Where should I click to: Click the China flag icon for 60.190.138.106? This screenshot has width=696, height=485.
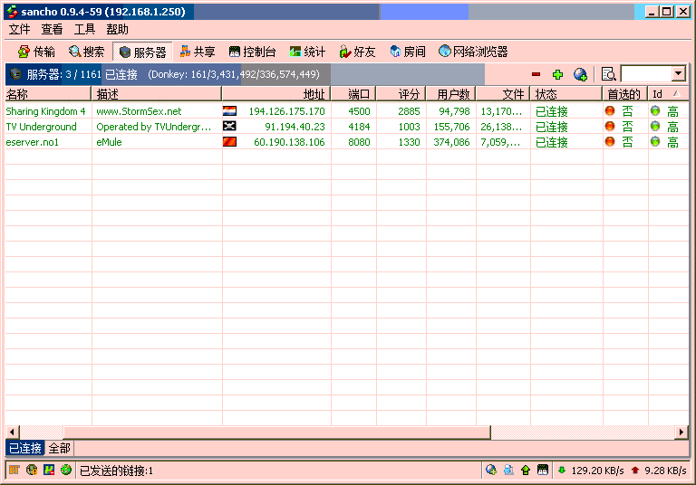[229, 141]
